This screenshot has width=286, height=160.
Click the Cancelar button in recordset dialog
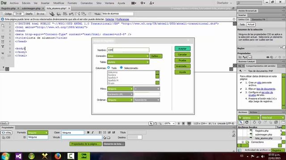(182, 54)
